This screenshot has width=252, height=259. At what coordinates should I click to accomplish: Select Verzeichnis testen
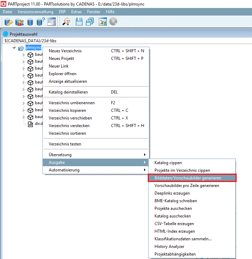pyautogui.click(x=96, y=144)
